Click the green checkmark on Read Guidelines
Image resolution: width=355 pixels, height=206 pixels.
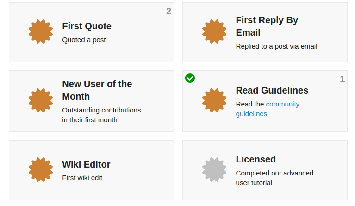190,78
